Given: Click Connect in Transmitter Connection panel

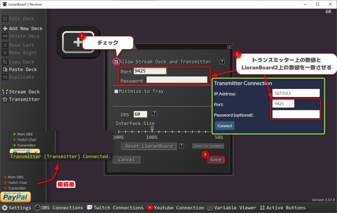Looking at the screenshot, I should (x=224, y=126).
